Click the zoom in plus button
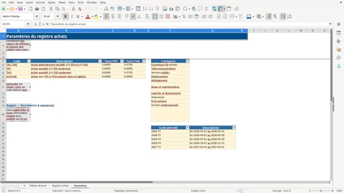Viewport: 344px width, 193px height. (332, 191)
